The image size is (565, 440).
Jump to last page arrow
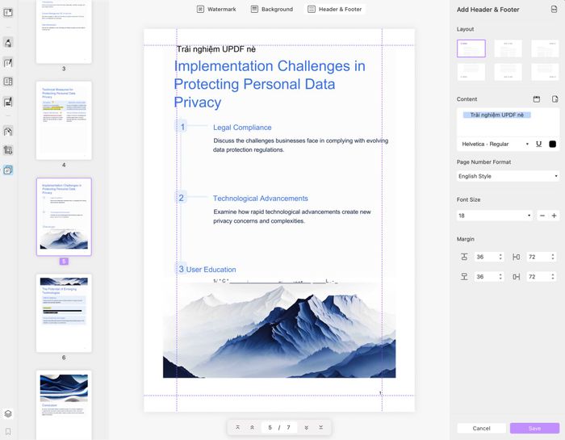320,427
